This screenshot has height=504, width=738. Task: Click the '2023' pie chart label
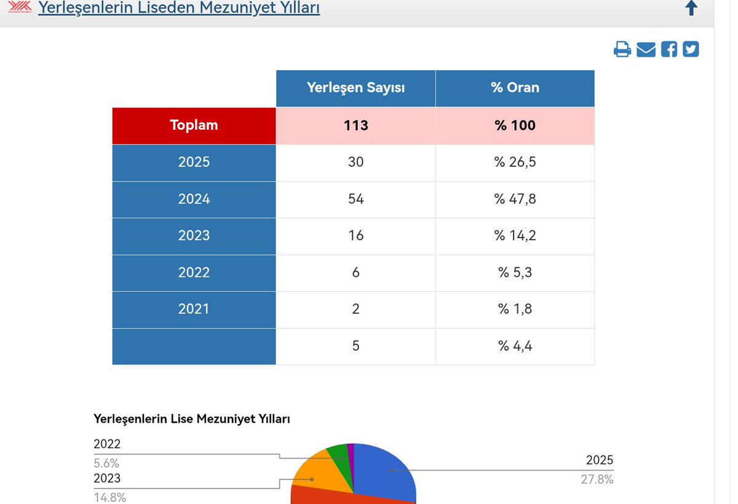coord(107,478)
